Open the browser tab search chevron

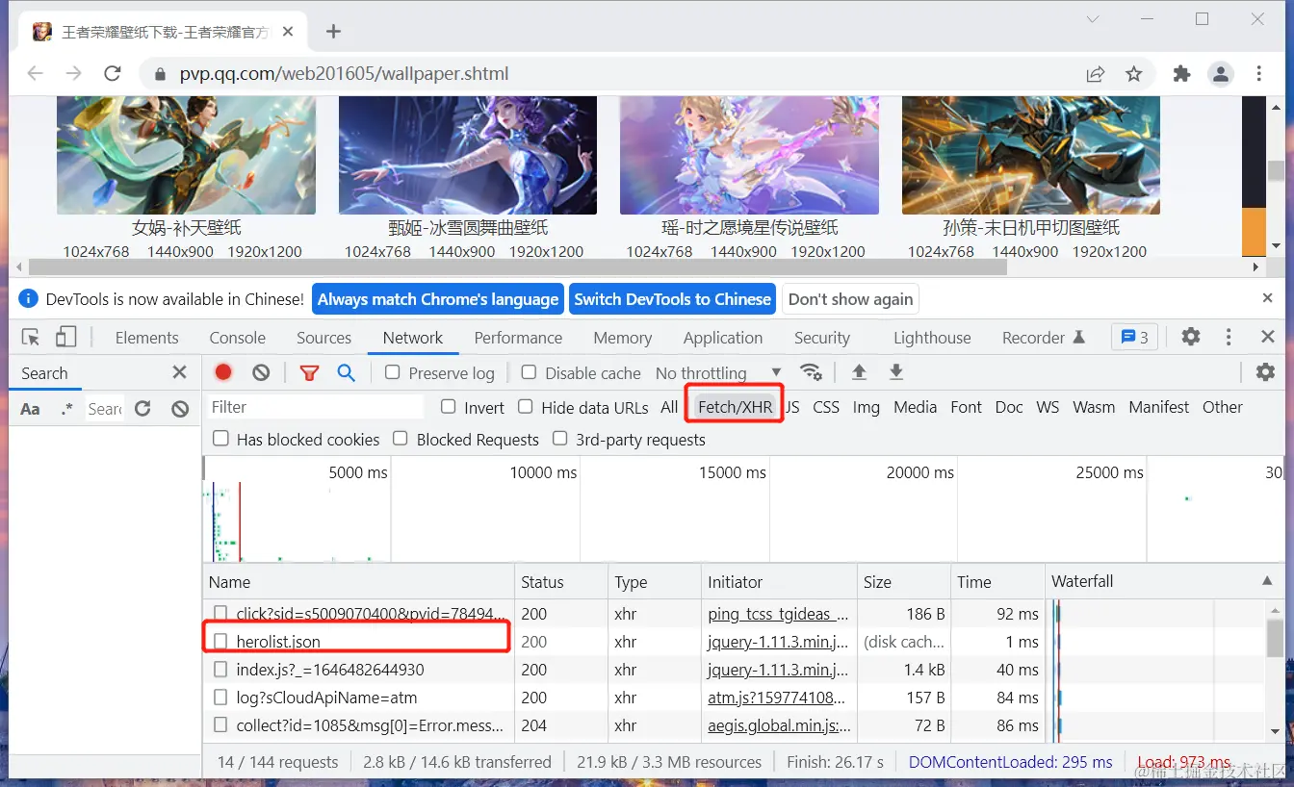point(1093,19)
